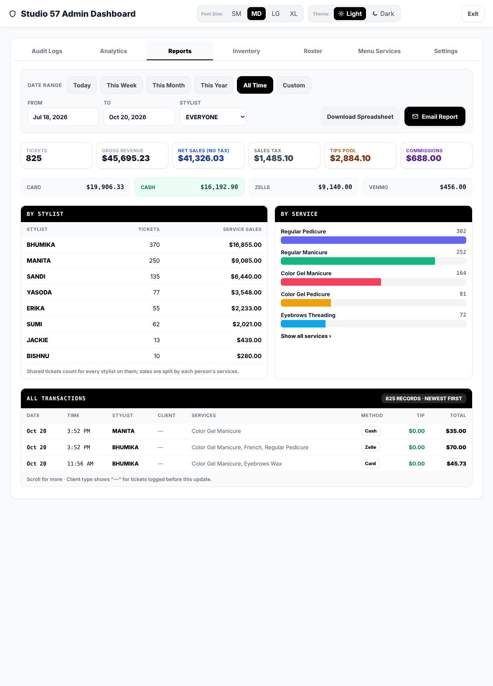Viewport: 493px width, 686px height.
Task: Open the Inventory tab
Action: [246, 51]
